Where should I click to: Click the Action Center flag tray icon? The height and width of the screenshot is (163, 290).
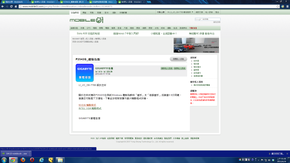click(262, 160)
